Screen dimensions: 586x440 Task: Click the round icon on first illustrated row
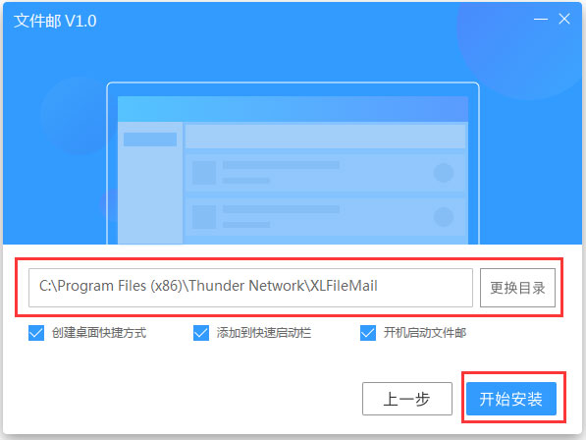click(x=444, y=173)
